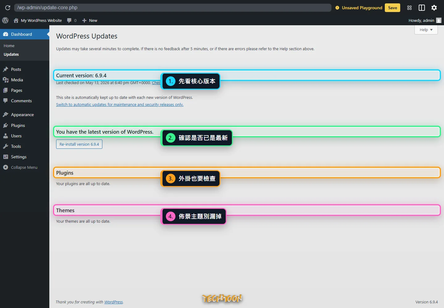This screenshot has height=308, width=444.
Task: Click the Tools wrench icon
Action: [6, 146]
